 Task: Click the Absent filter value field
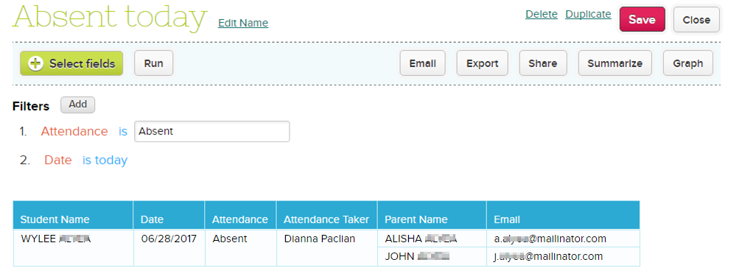212,131
